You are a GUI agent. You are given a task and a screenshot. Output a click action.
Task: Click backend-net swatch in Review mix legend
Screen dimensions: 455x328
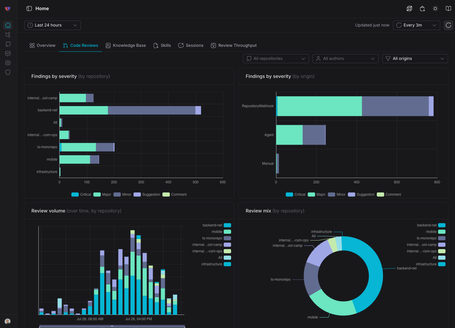tap(442, 225)
